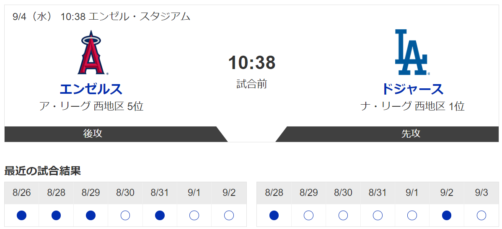Click Dodgers 9/3 win result circle
502x229 pixels.
click(481, 216)
